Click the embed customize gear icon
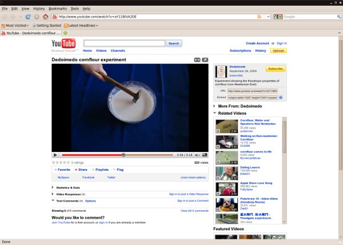 [x=281, y=98]
